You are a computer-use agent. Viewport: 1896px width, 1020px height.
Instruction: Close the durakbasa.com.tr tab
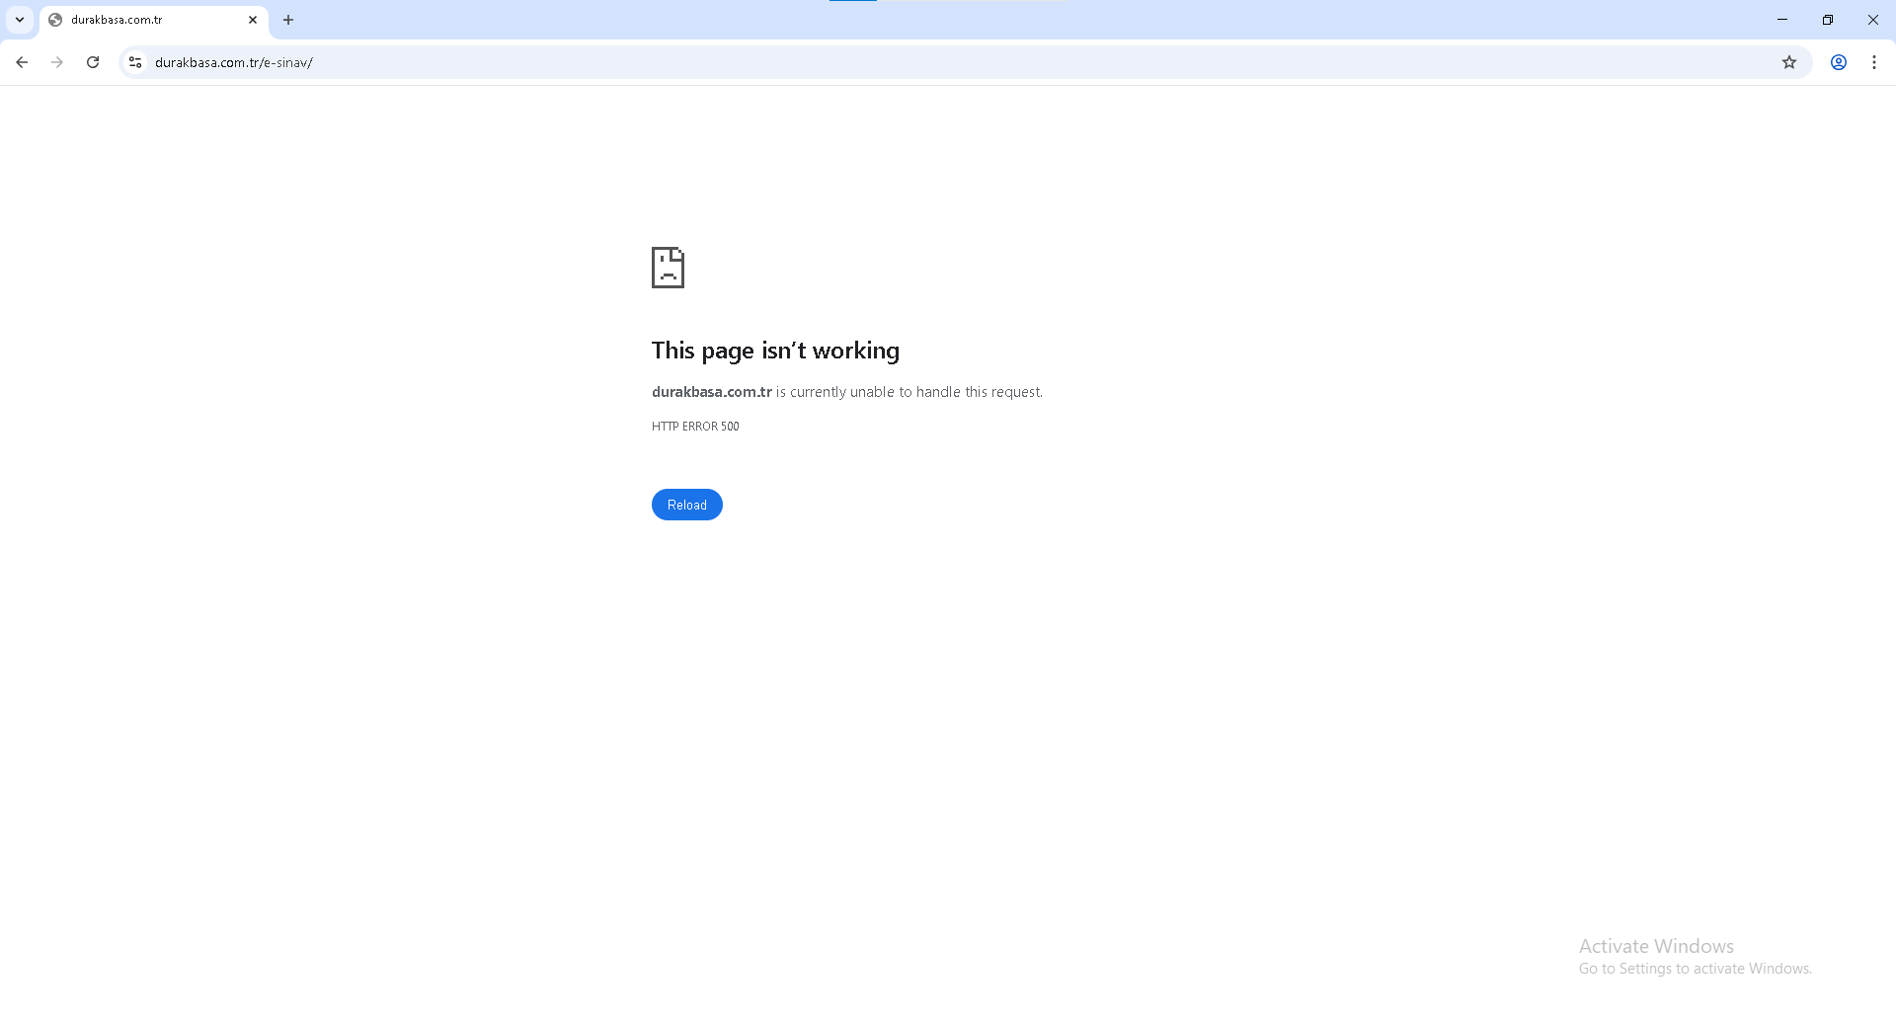click(x=253, y=20)
